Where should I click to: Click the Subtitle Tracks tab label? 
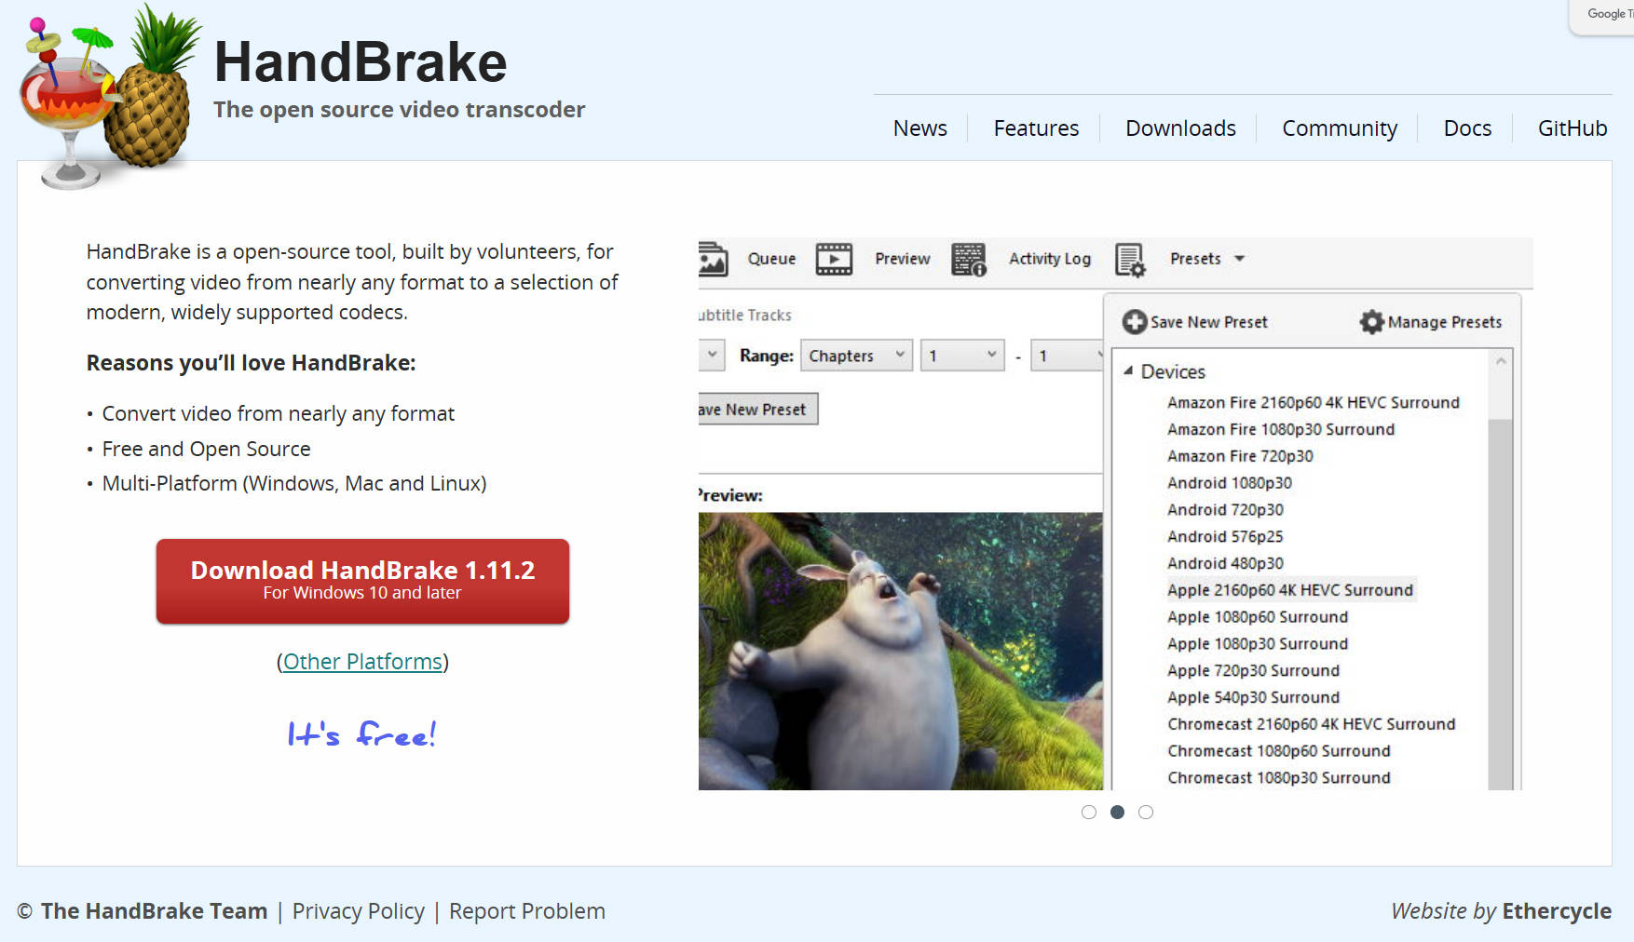tap(745, 316)
